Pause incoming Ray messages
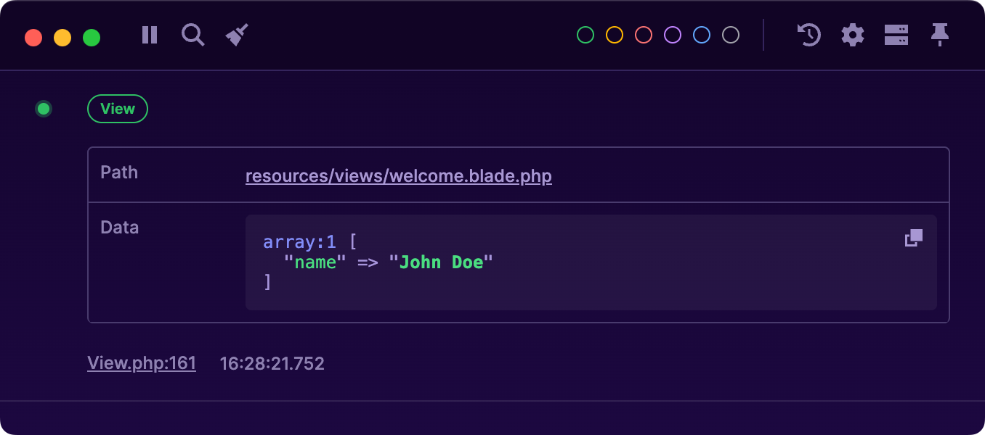This screenshot has width=985, height=435. (149, 35)
